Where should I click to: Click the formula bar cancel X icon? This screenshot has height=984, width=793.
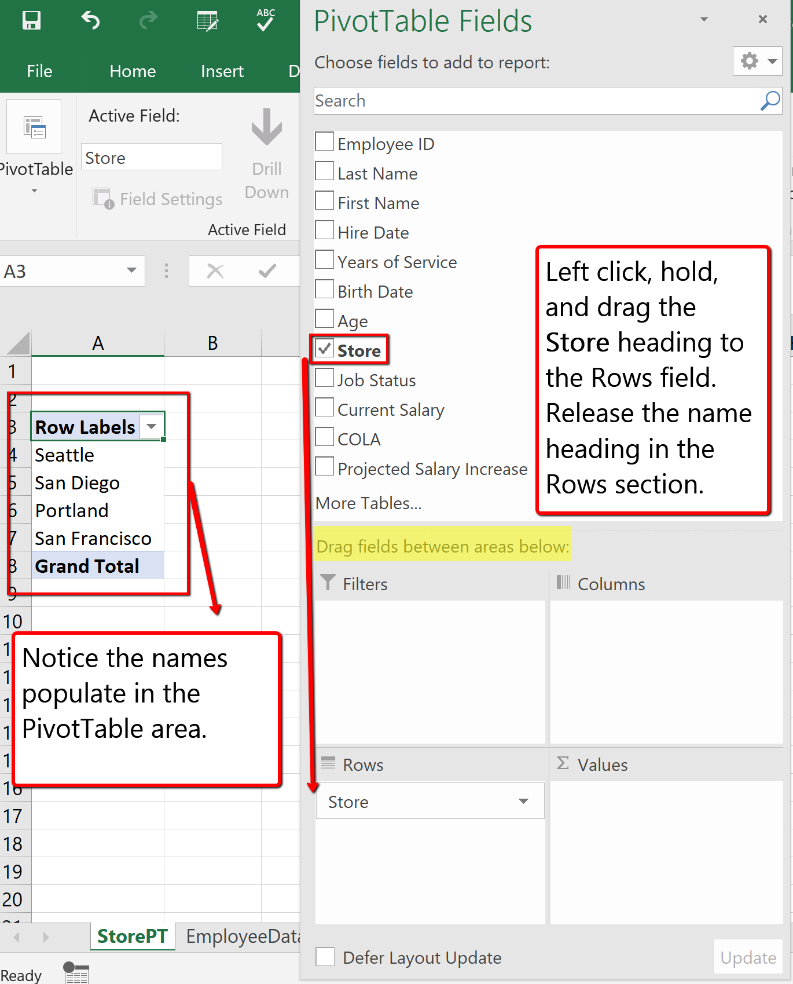pyautogui.click(x=215, y=271)
